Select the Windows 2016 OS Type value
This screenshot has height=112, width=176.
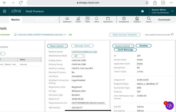(79, 91)
